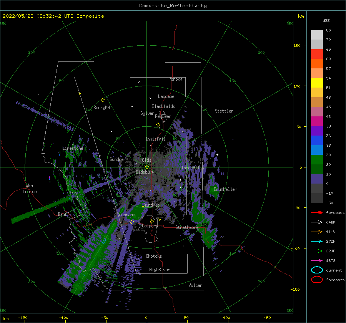Click the Lake Louise label
Image resolution: width=346 pixels, height=323 pixels.
pos(30,189)
